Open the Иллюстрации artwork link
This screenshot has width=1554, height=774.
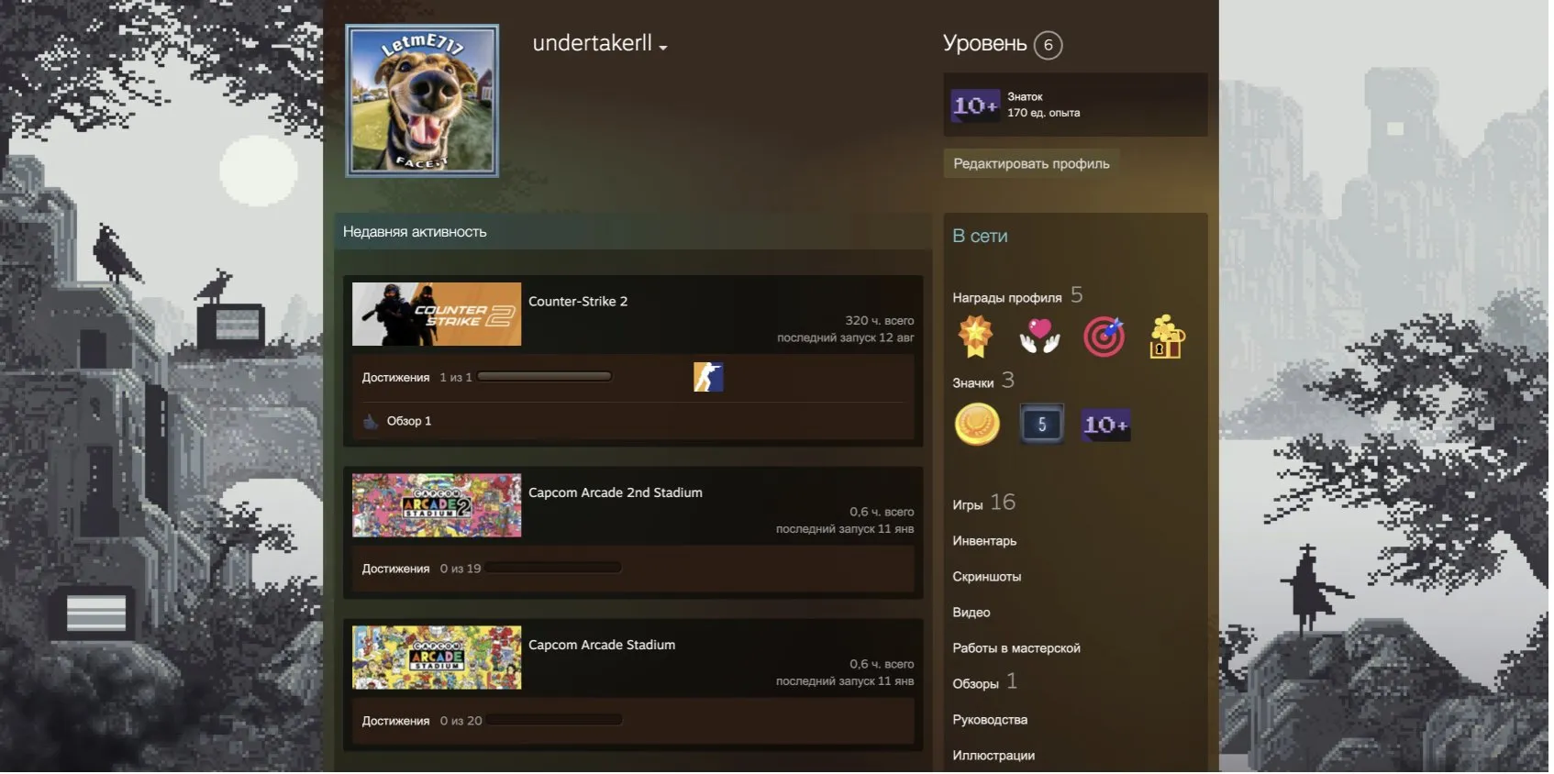click(993, 756)
